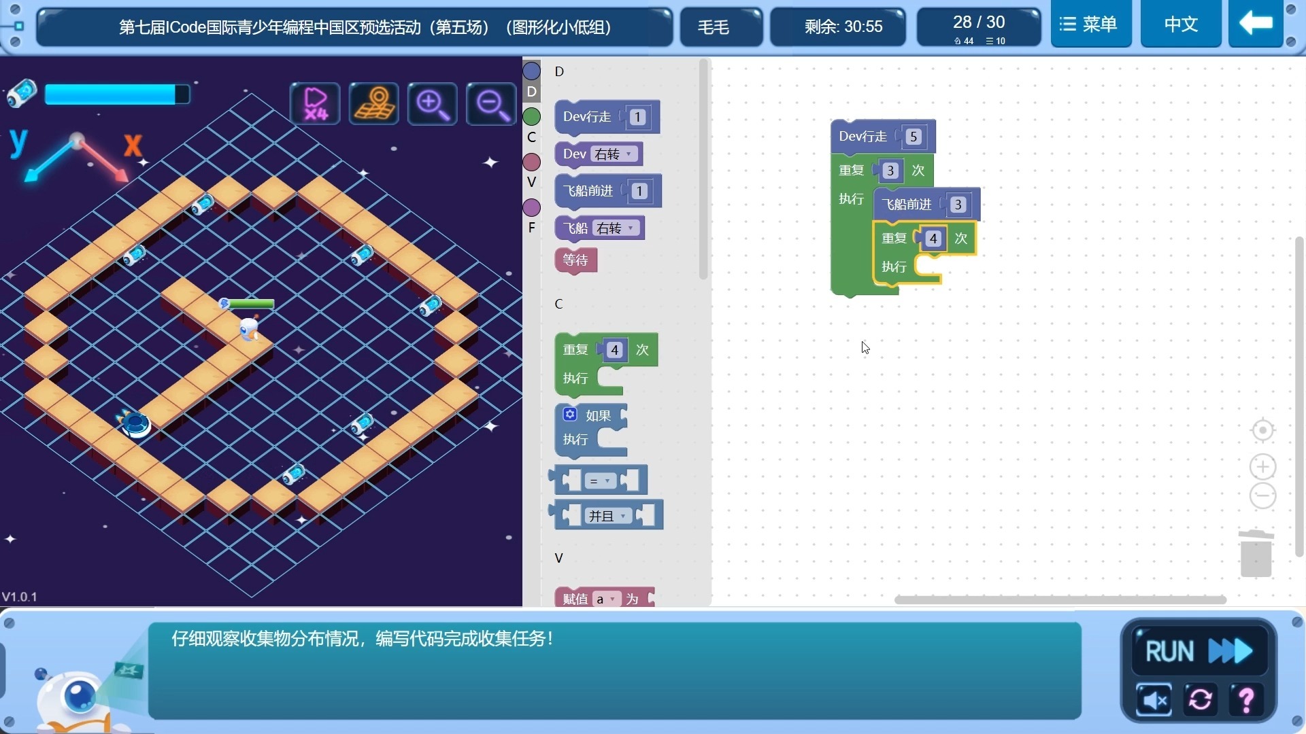
Task: Open the 飞船 右转 direction dropdown
Action: click(x=616, y=228)
